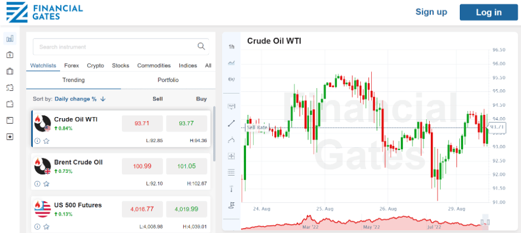Toggle favorite star for Brent Crude Oil
This screenshot has height=233, width=521.
[x=47, y=183]
